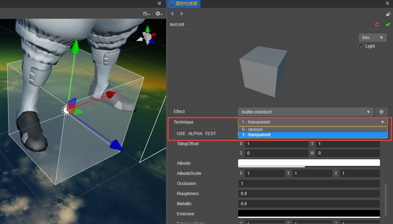
Task: Click the Roughness label
Action: tap(188, 194)
